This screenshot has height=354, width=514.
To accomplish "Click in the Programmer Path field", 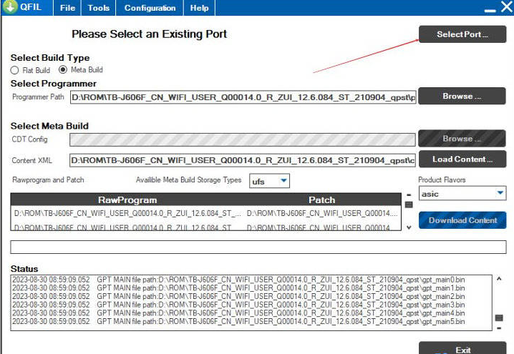I will (x=243, y=97).
